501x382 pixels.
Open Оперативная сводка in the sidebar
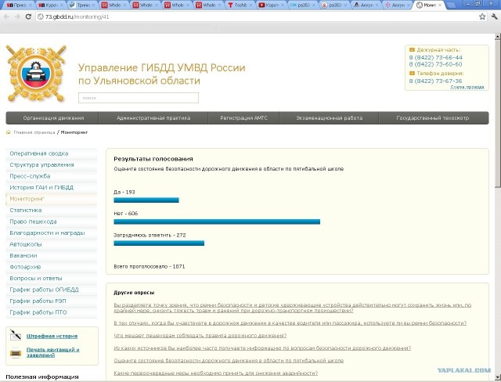(x=39, y=153)
